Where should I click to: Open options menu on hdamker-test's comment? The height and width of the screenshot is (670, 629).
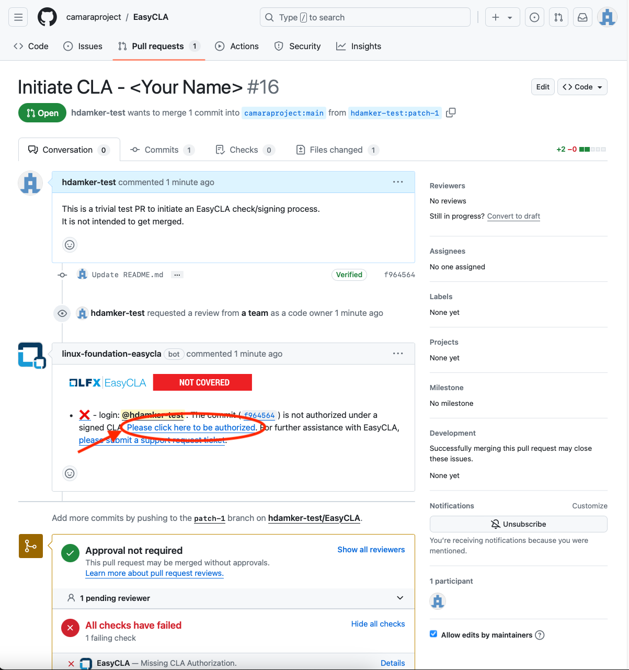[x=398, y=182]
